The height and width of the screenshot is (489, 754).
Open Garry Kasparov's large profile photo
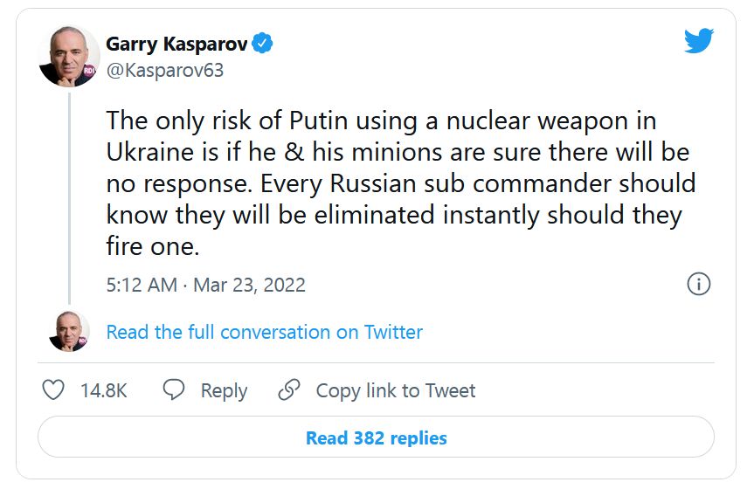(x=69, y=57)
